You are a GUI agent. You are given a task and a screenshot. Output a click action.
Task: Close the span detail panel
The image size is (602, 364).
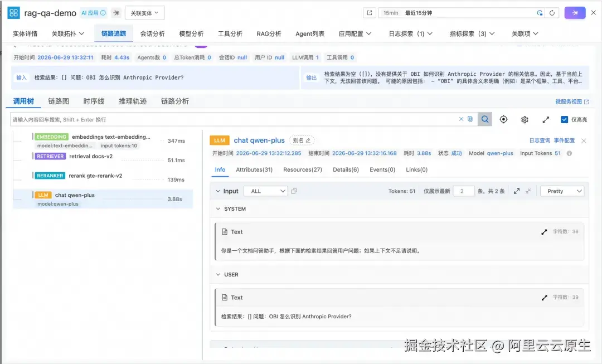click(584, 140)
